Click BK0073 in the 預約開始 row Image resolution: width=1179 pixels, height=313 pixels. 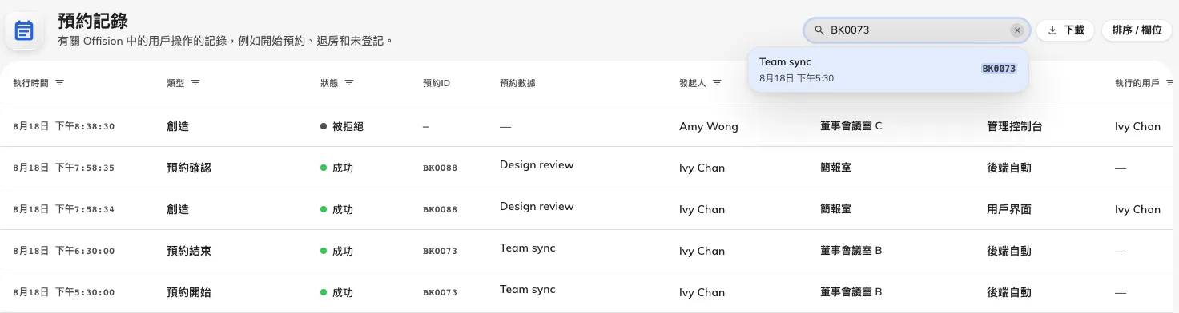coord(440,292)
